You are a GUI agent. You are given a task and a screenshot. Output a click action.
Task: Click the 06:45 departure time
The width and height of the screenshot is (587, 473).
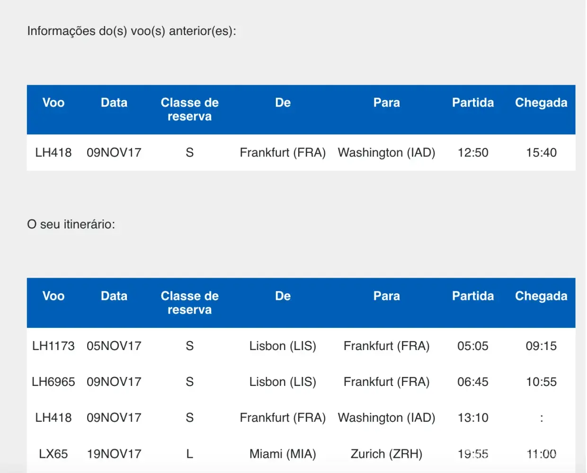coord(473,382)
